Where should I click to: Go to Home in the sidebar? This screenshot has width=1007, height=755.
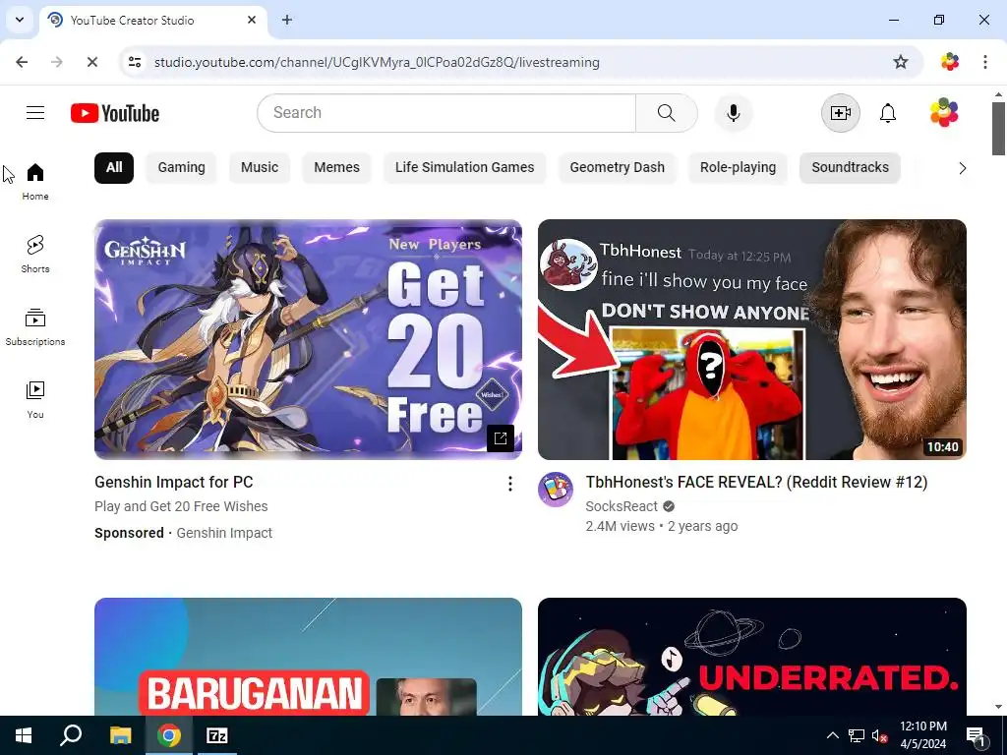[x=35, y=182]
